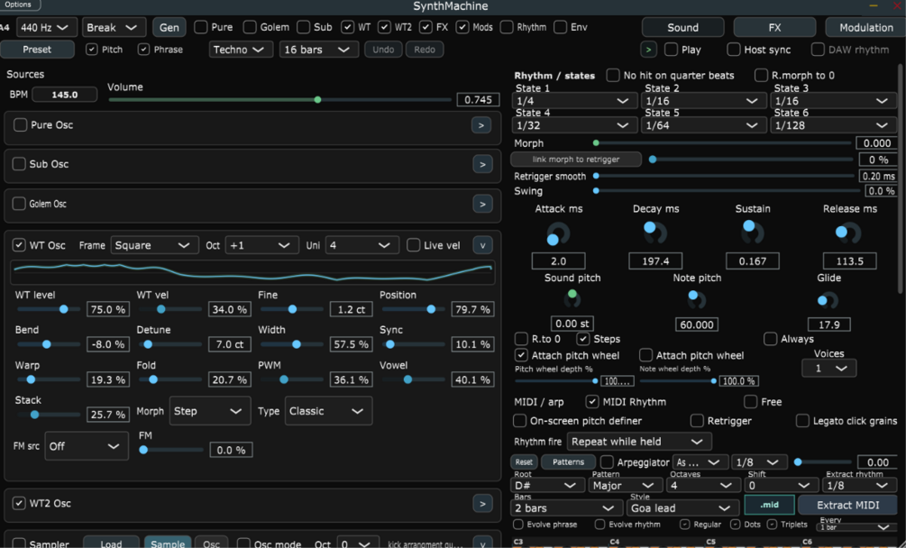Image resolution: width=906 pixels, height=548 pixels.
Task: Adjust the Sustain knob
Action: (752, 231)
